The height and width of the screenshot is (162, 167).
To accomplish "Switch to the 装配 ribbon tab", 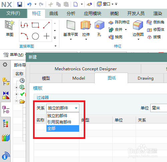I will (114, 13).
